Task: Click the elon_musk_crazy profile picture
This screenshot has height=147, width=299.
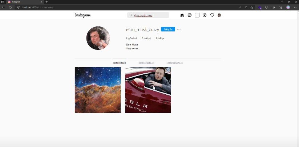Action: [98, 38]
